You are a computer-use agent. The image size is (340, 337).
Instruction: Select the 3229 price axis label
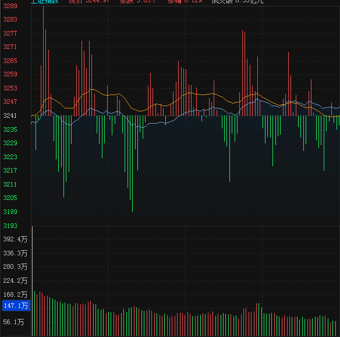tap(10, 143)
